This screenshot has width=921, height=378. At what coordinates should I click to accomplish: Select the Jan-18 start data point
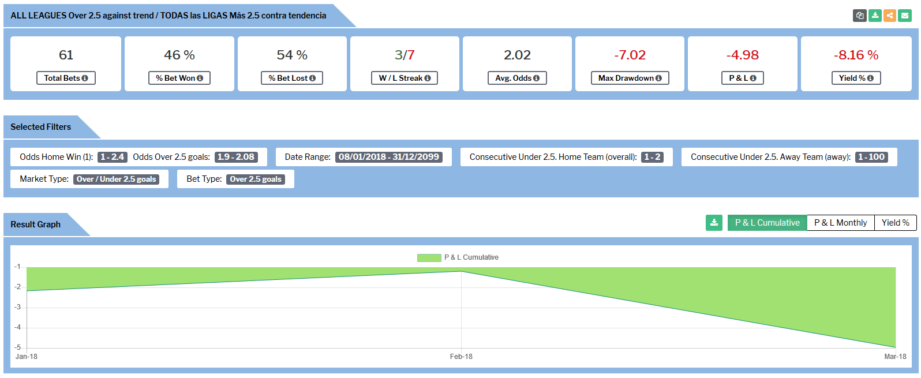click(27, 291)
